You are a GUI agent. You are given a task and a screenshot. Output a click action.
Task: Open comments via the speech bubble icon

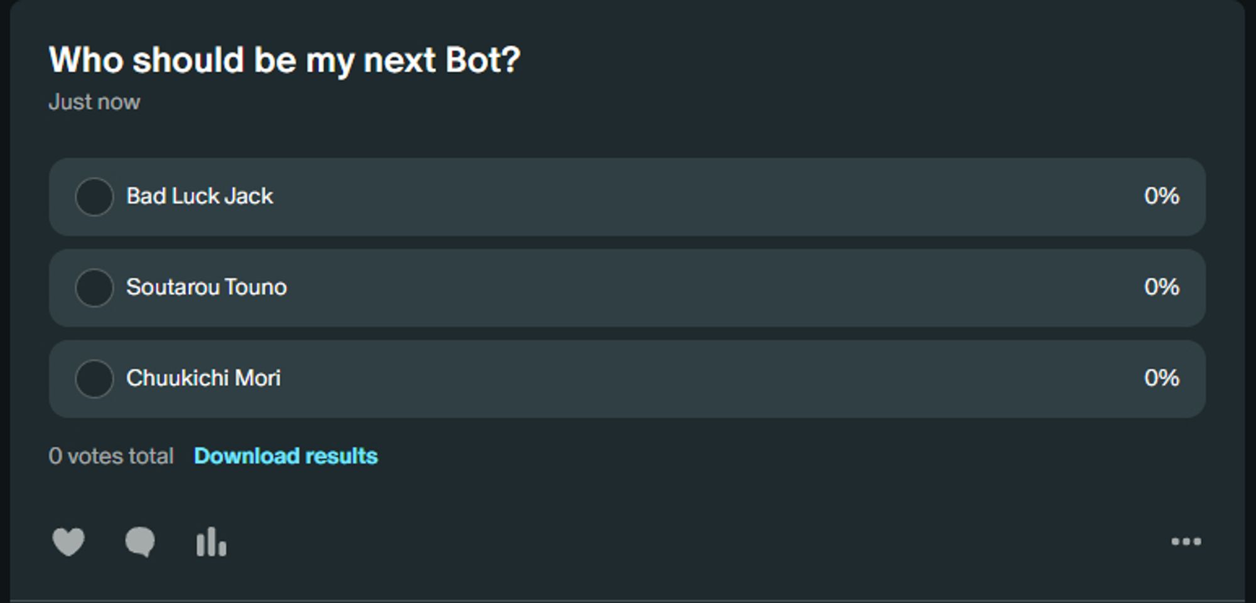pyautogui.click(x=140, y=541)
